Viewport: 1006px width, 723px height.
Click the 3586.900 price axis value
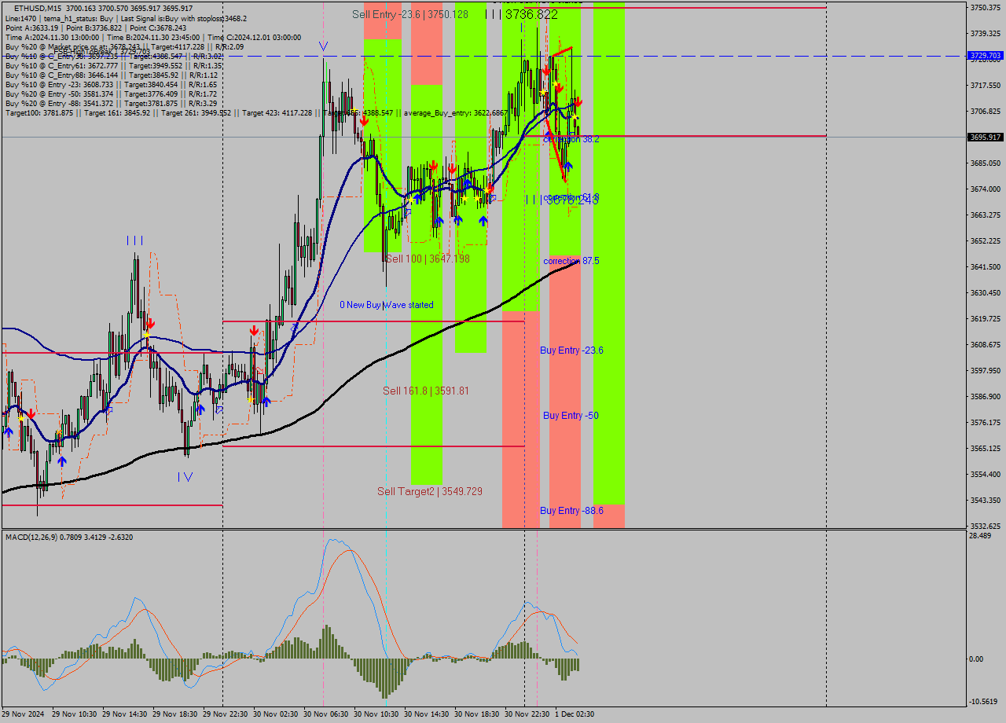click(986, 396)
